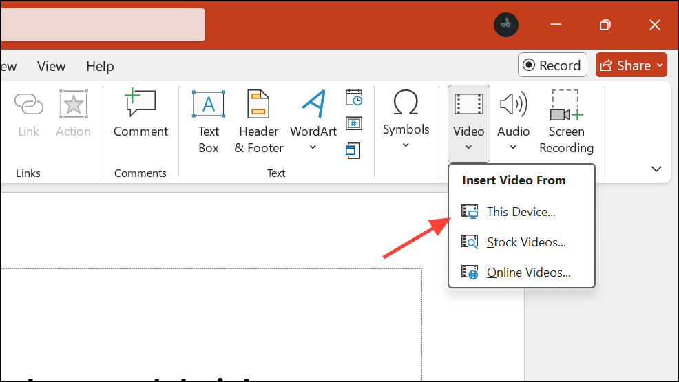The height and width of the screenshot is (382, 679).
Task: Select Online Videos... menu entry
Action: click(528, 273)
